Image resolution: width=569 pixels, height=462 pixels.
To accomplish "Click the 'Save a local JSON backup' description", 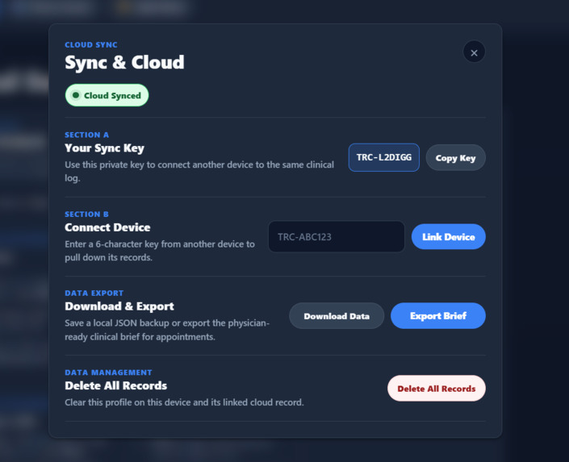I will pyautogui.click(x=167, y=330).
